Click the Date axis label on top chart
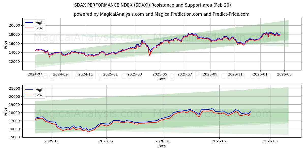Screen dimensions: 305x152 coord(161,79)
